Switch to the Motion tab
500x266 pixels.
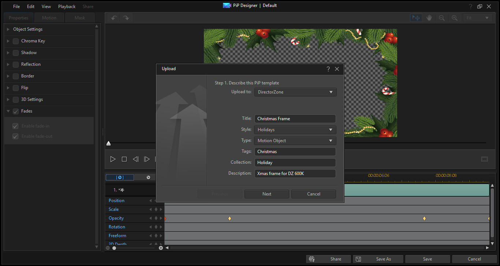49,18
